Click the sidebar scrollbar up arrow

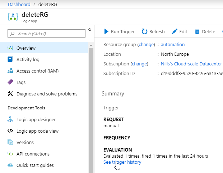tap(91, 45)
